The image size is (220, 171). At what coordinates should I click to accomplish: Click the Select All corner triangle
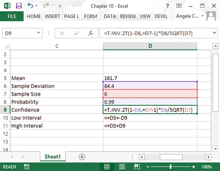[7, 46]
